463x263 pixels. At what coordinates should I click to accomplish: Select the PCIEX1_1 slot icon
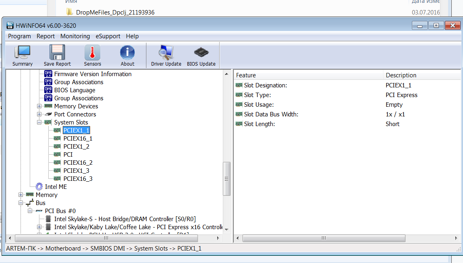pos(57,130)
